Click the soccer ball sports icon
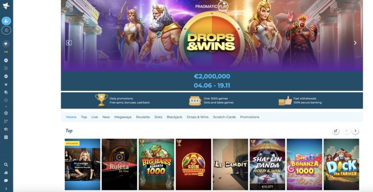373x192 pixels. tap(6, 113)
